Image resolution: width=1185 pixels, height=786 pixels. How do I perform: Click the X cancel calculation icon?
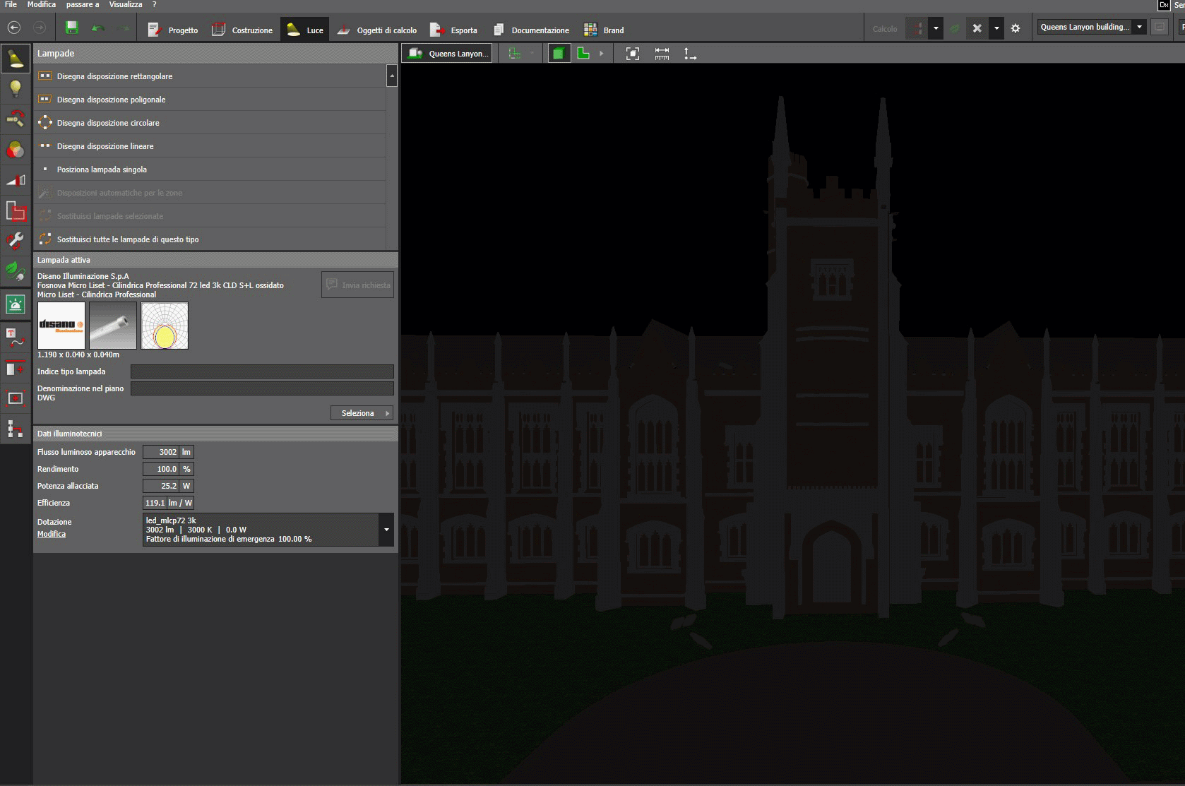(x=977, y=29)
